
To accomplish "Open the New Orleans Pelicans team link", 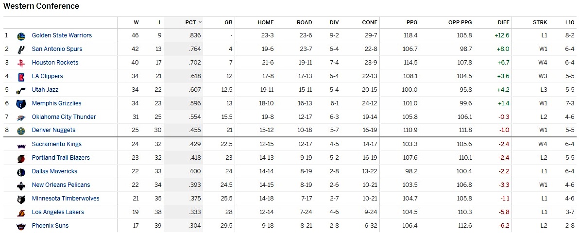I will point(61,185).
